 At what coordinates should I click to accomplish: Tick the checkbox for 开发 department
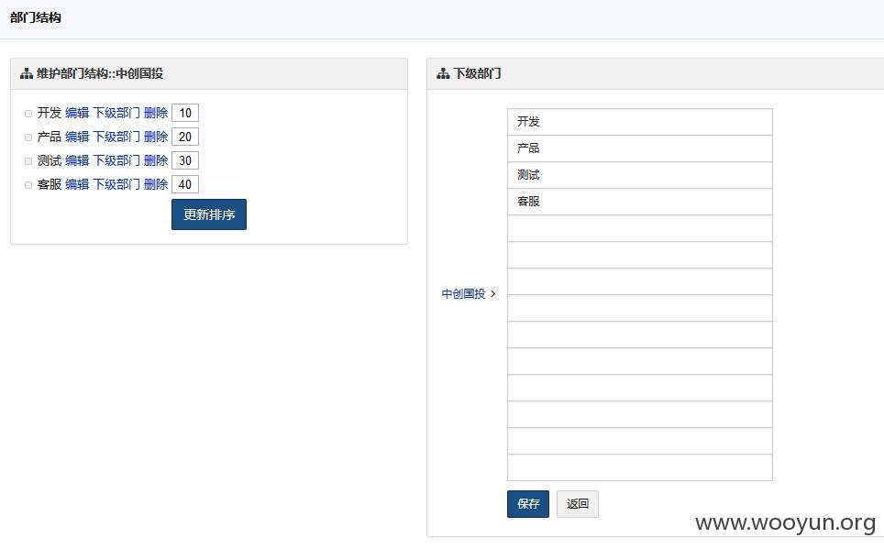point(28,114)
